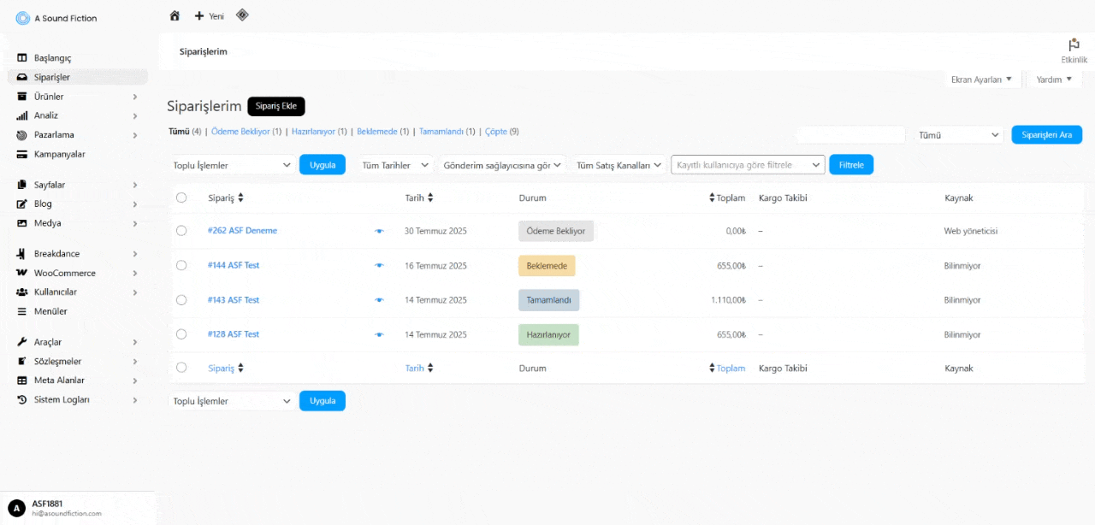Image resolution: width=1095 pixels, height=525 pixels.
Task: Click the home icon in top bar
Action: pyautogui.click(x=175, y=15)
